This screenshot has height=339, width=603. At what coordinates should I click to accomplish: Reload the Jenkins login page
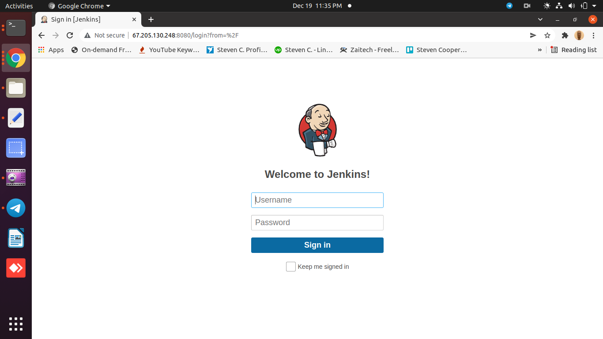(70, 35)
